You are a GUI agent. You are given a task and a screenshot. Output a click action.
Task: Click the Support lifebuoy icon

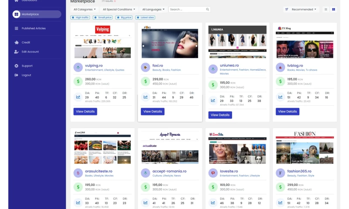point(17,66)
